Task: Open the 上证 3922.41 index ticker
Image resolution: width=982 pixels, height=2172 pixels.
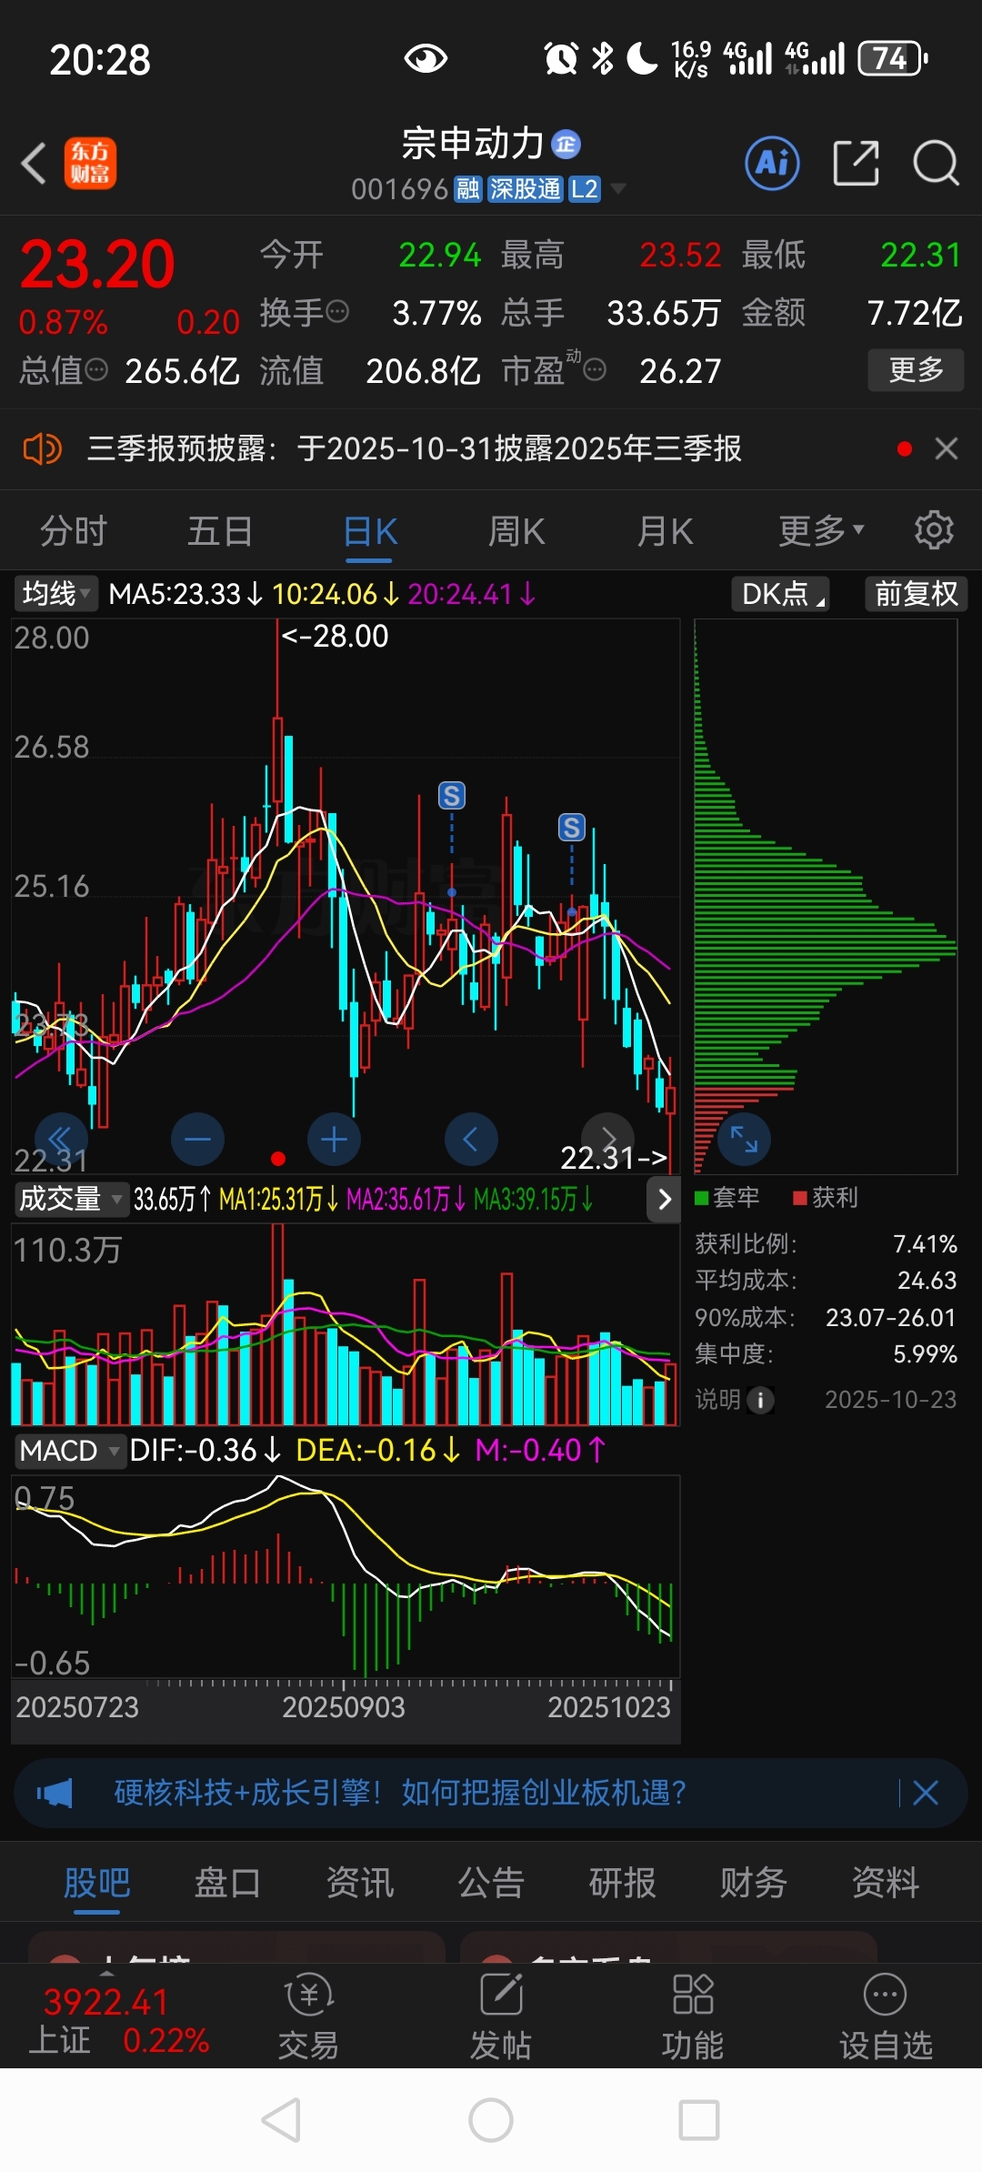Action: pos(119,2020)
